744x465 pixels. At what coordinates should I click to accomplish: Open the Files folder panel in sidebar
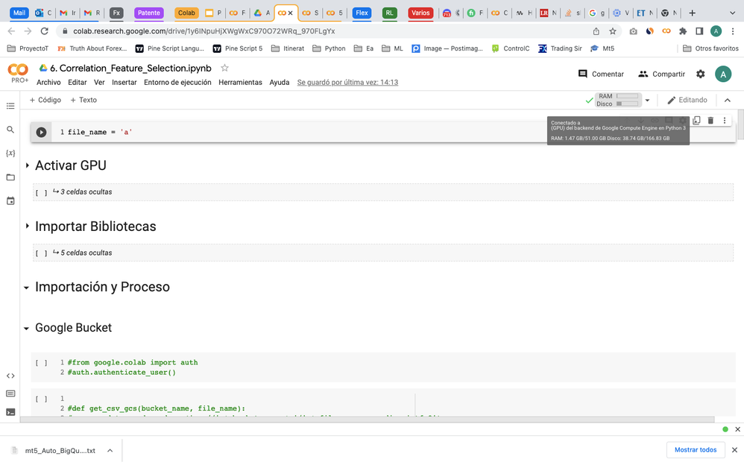pyautogui.click(x=10, y=177)
